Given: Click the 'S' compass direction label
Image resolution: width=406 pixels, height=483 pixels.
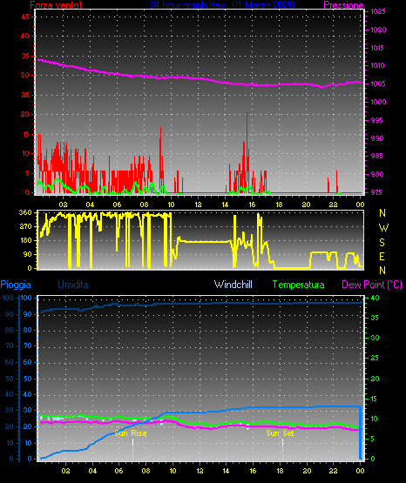Looking at the screenshot, I should 382,243.
